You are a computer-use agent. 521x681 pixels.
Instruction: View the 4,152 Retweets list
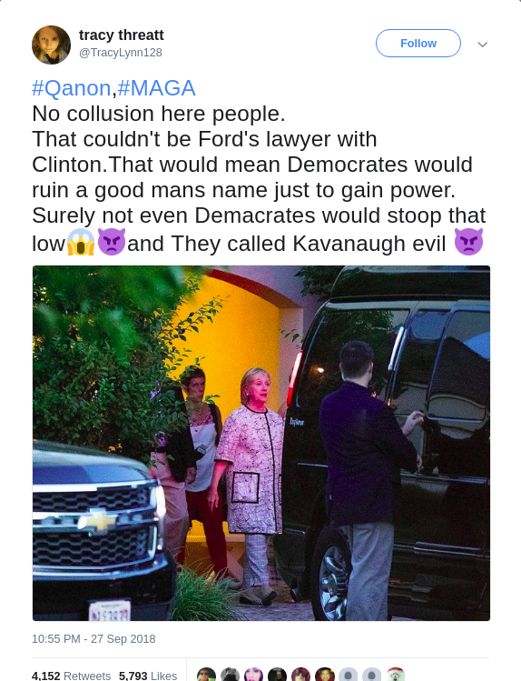tap(71, 676)
